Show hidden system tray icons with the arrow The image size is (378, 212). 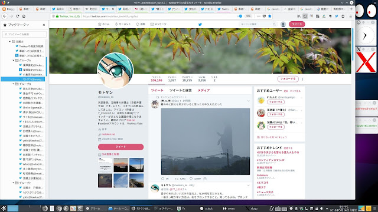(x=327, y=208)
